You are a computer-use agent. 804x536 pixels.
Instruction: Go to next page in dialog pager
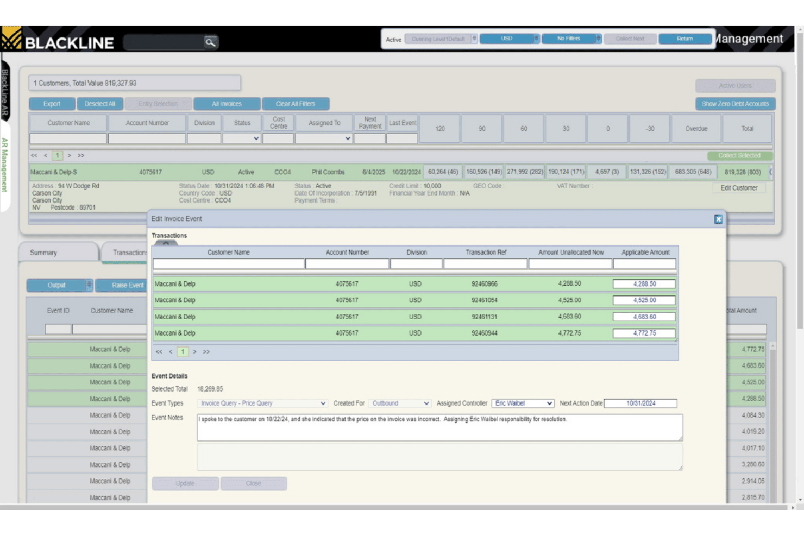[195, 352]
